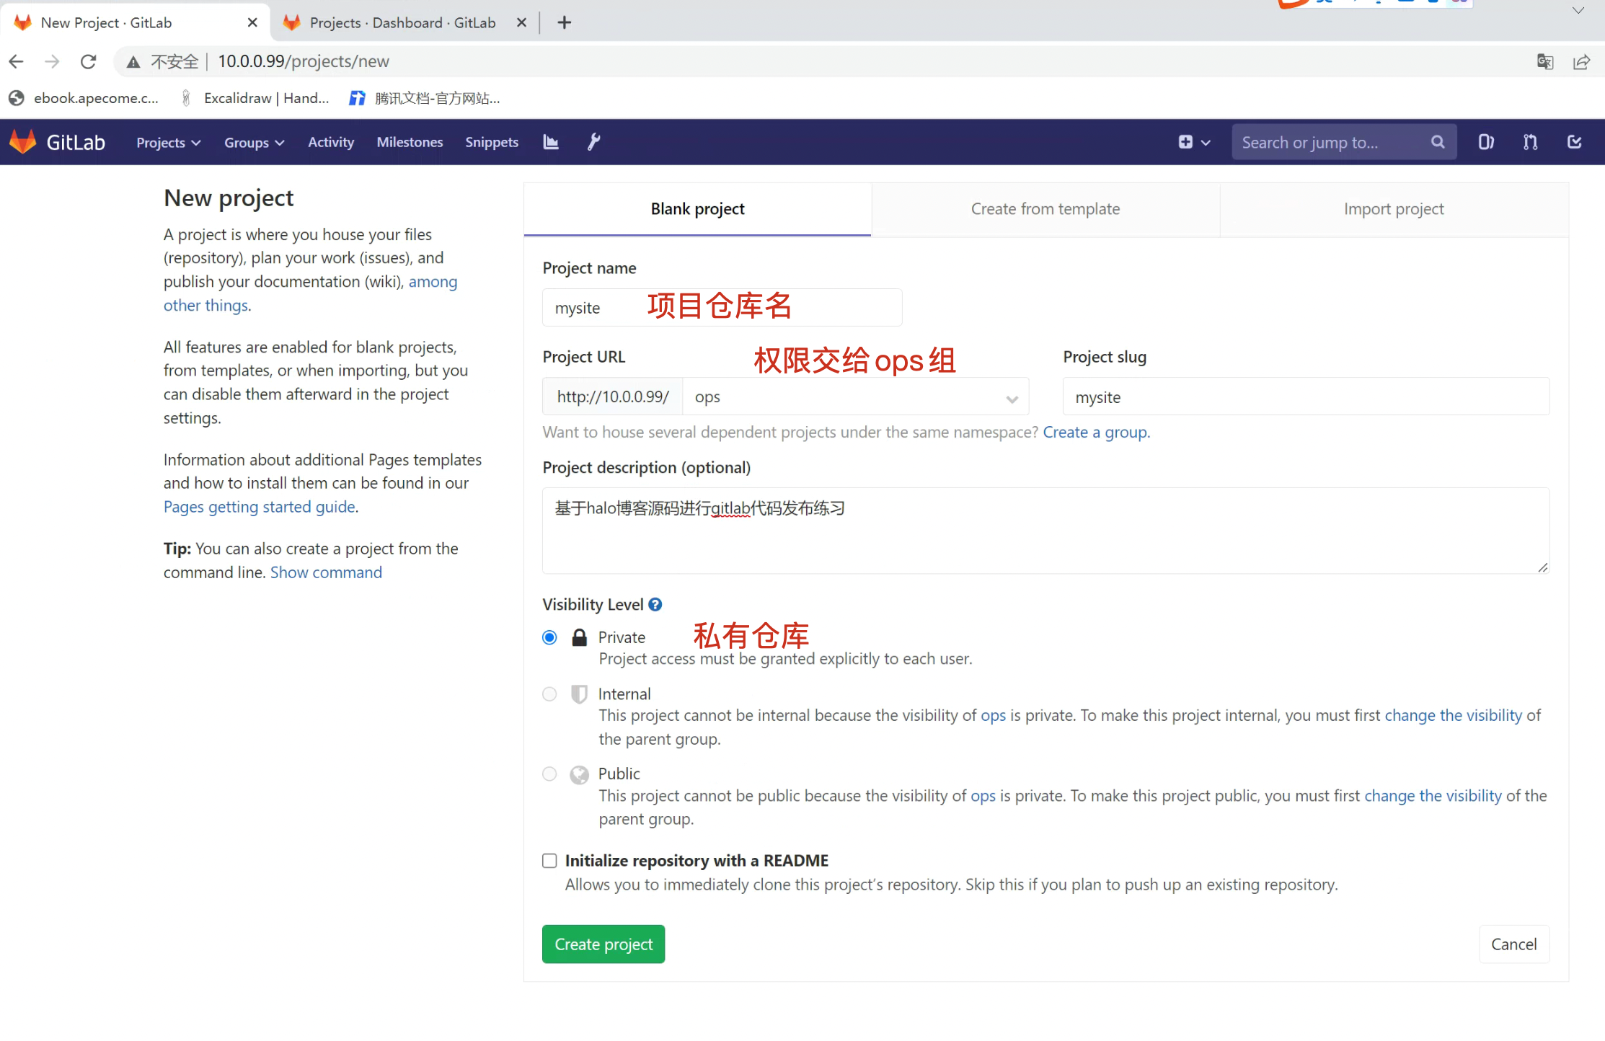1605x1041 pixels.
Task: Switch to Create from template tab
Action: [x=1045, y=209]
